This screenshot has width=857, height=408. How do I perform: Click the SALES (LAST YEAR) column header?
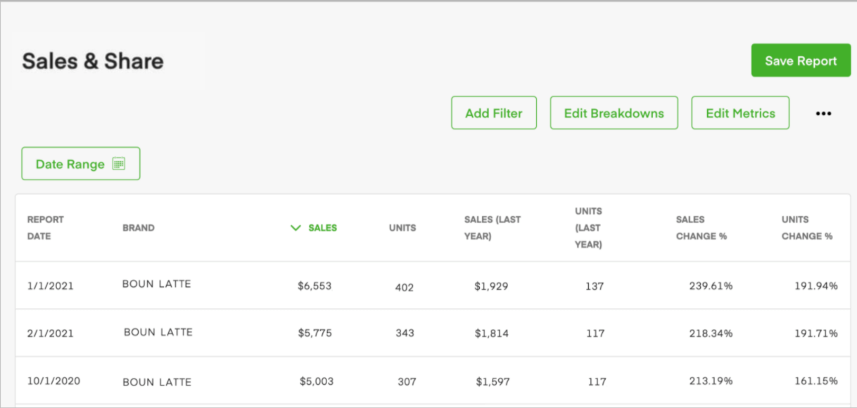click(x=493, y=228)
